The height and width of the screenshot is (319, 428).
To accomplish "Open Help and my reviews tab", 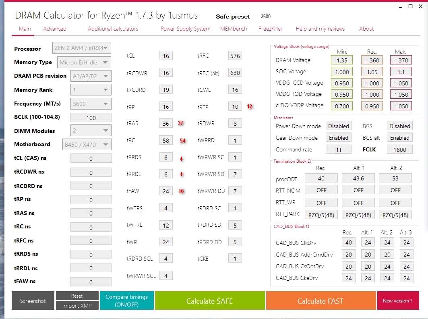I will (320, 29).
